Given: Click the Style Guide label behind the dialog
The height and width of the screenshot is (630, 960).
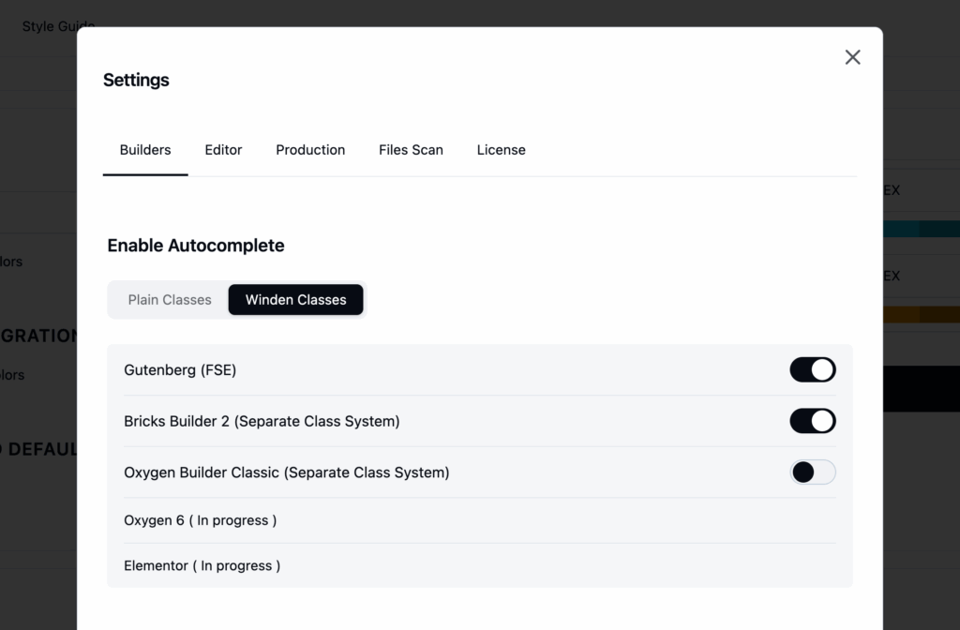Looking at the screenshot, I should point(49,26).
